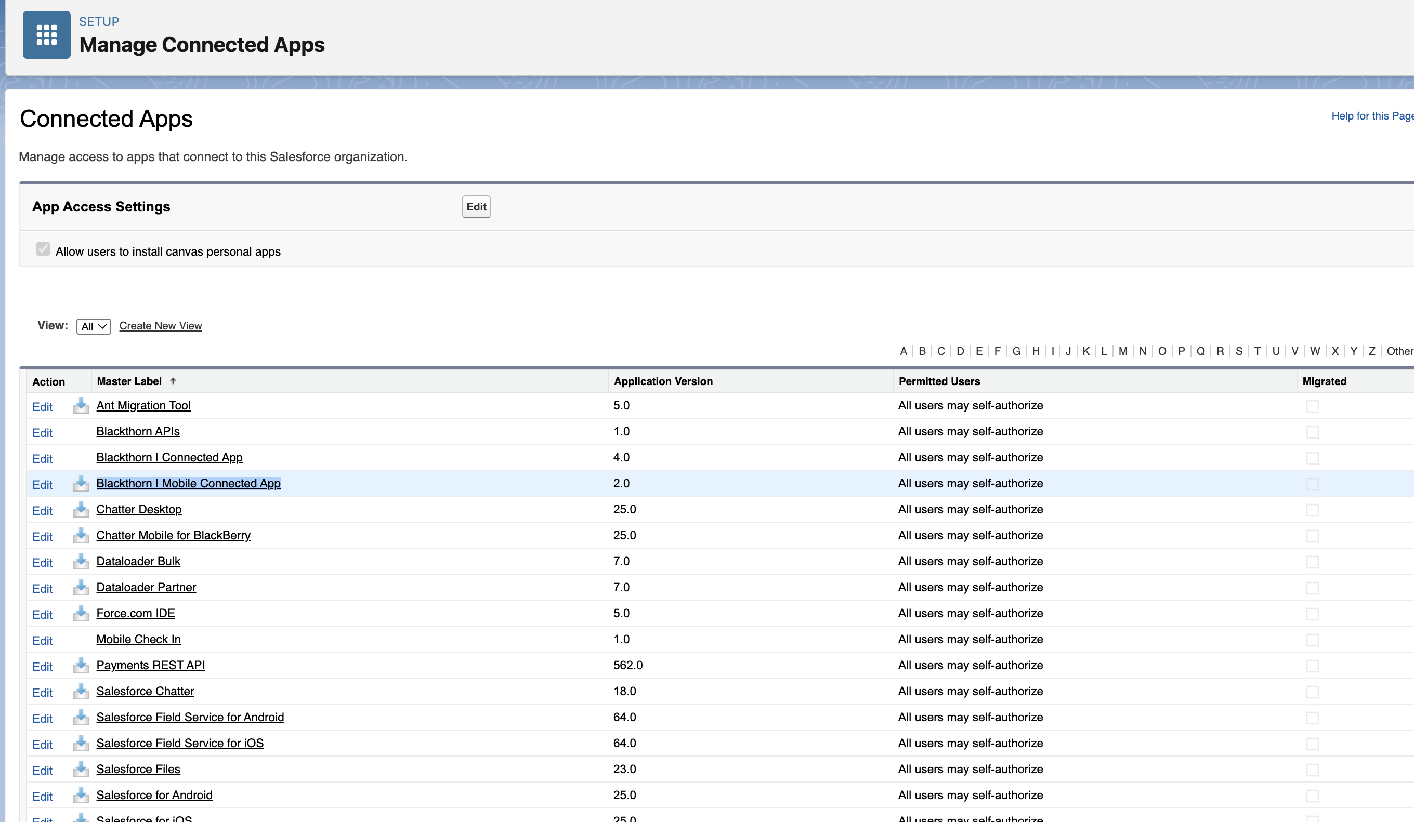Click the ascending sort arrow on Master Label

[x=173, y=381]
